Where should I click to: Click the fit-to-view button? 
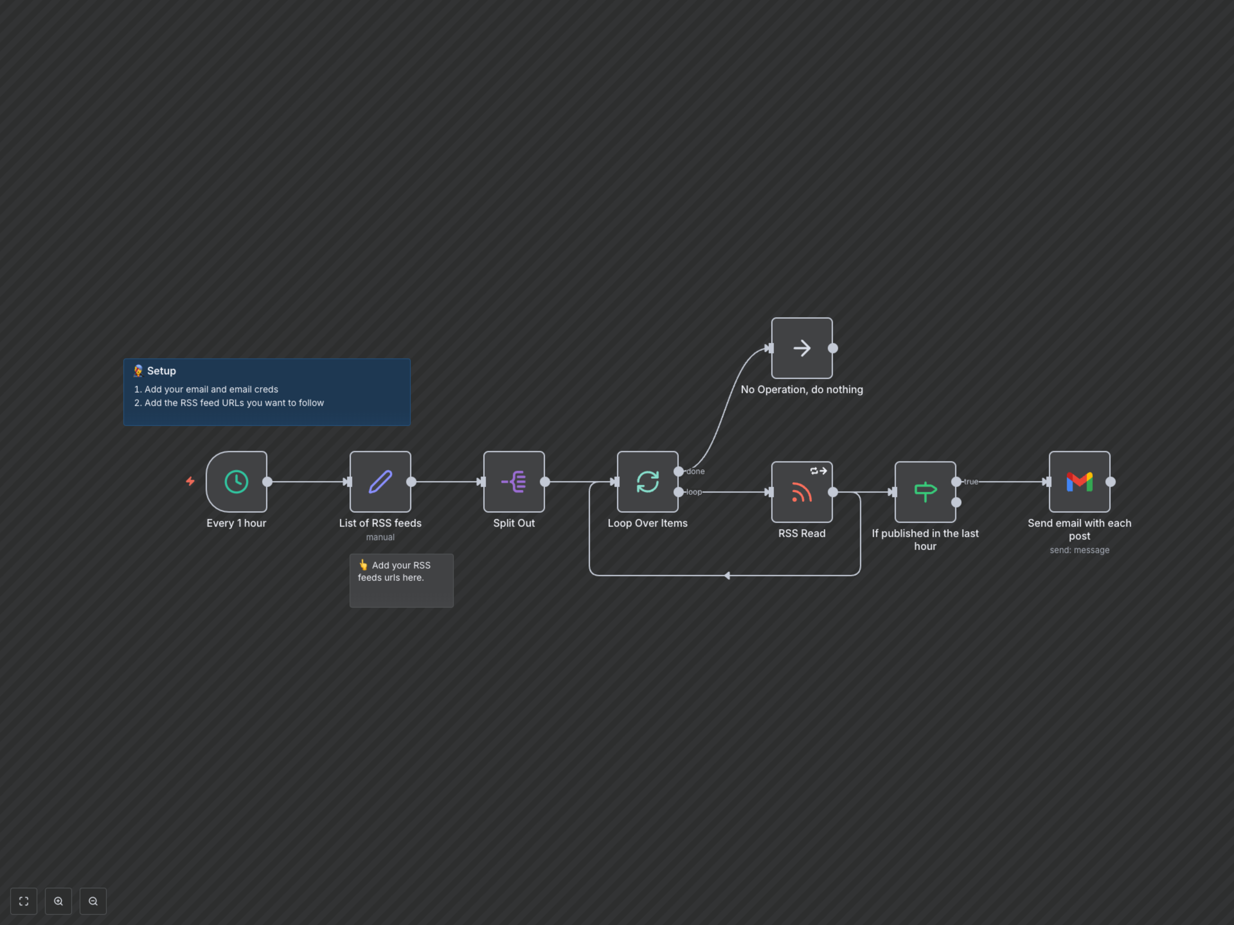click(24, 901)
